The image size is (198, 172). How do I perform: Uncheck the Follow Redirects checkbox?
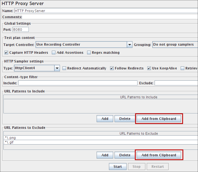(112, 68)
